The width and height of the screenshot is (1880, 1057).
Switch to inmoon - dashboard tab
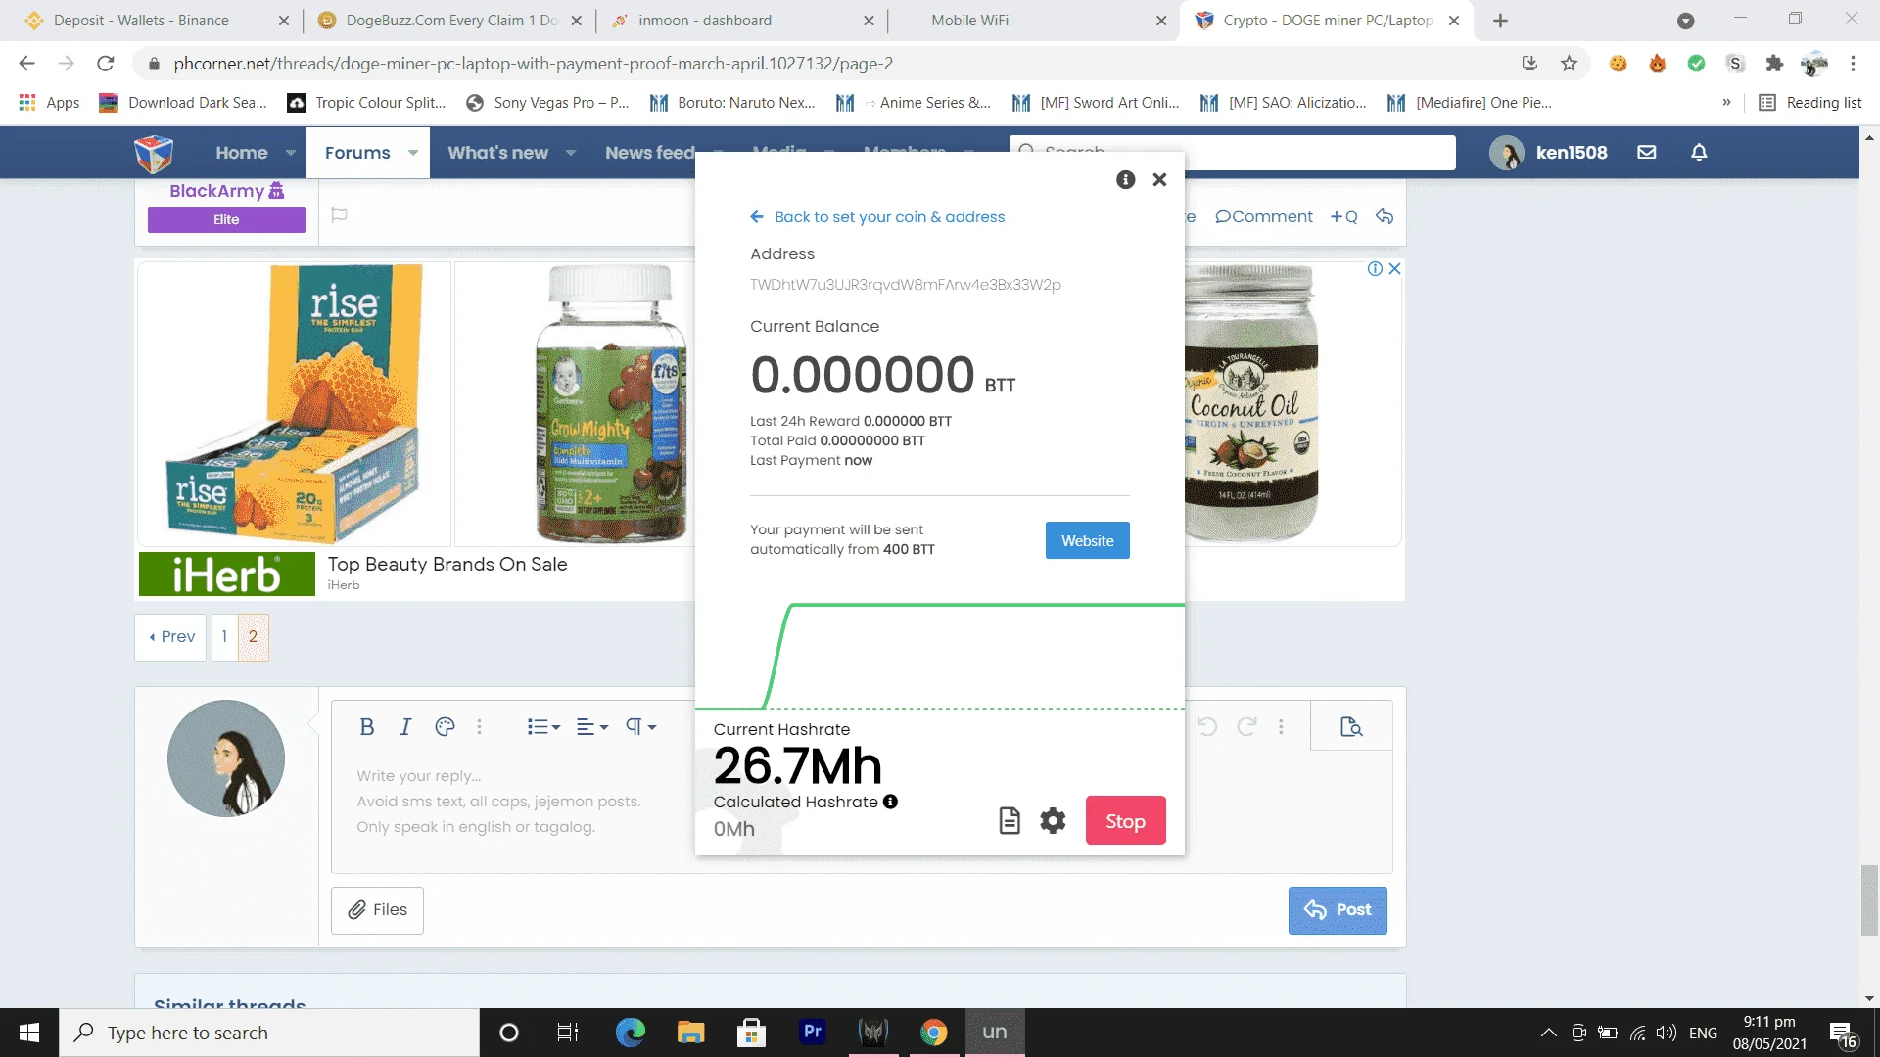[x=742, y=21]
